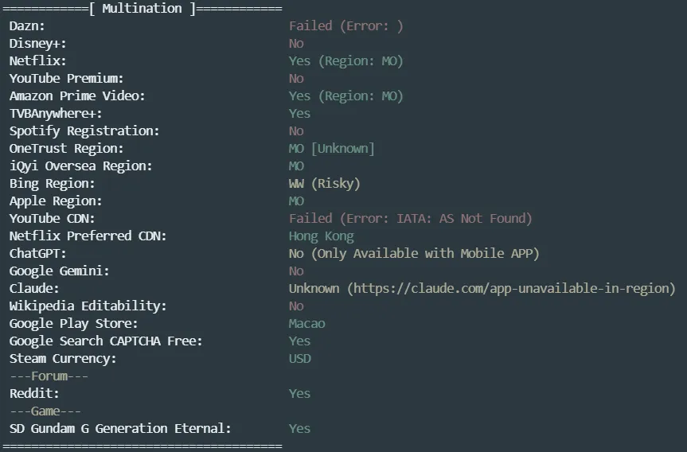Screen dimensions: 687x452
Task: Click the 'Hong Kong' Netflix CDN value
Action: (321, 236)
